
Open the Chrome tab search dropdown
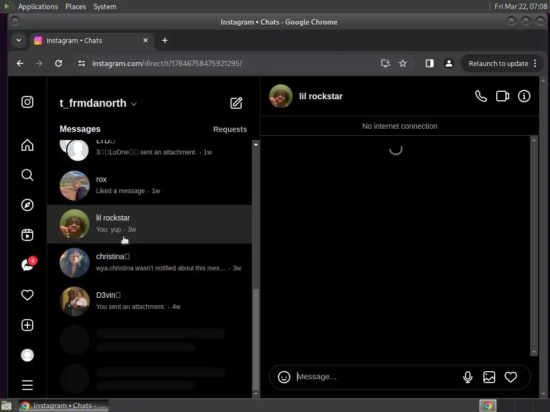tap(19, 40)
